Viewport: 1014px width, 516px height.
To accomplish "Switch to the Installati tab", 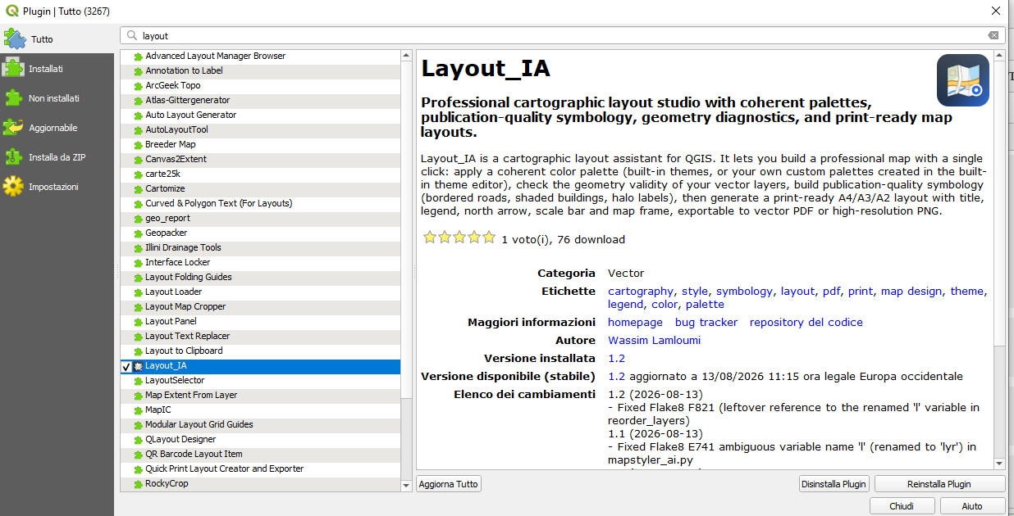I will point(57,69).
